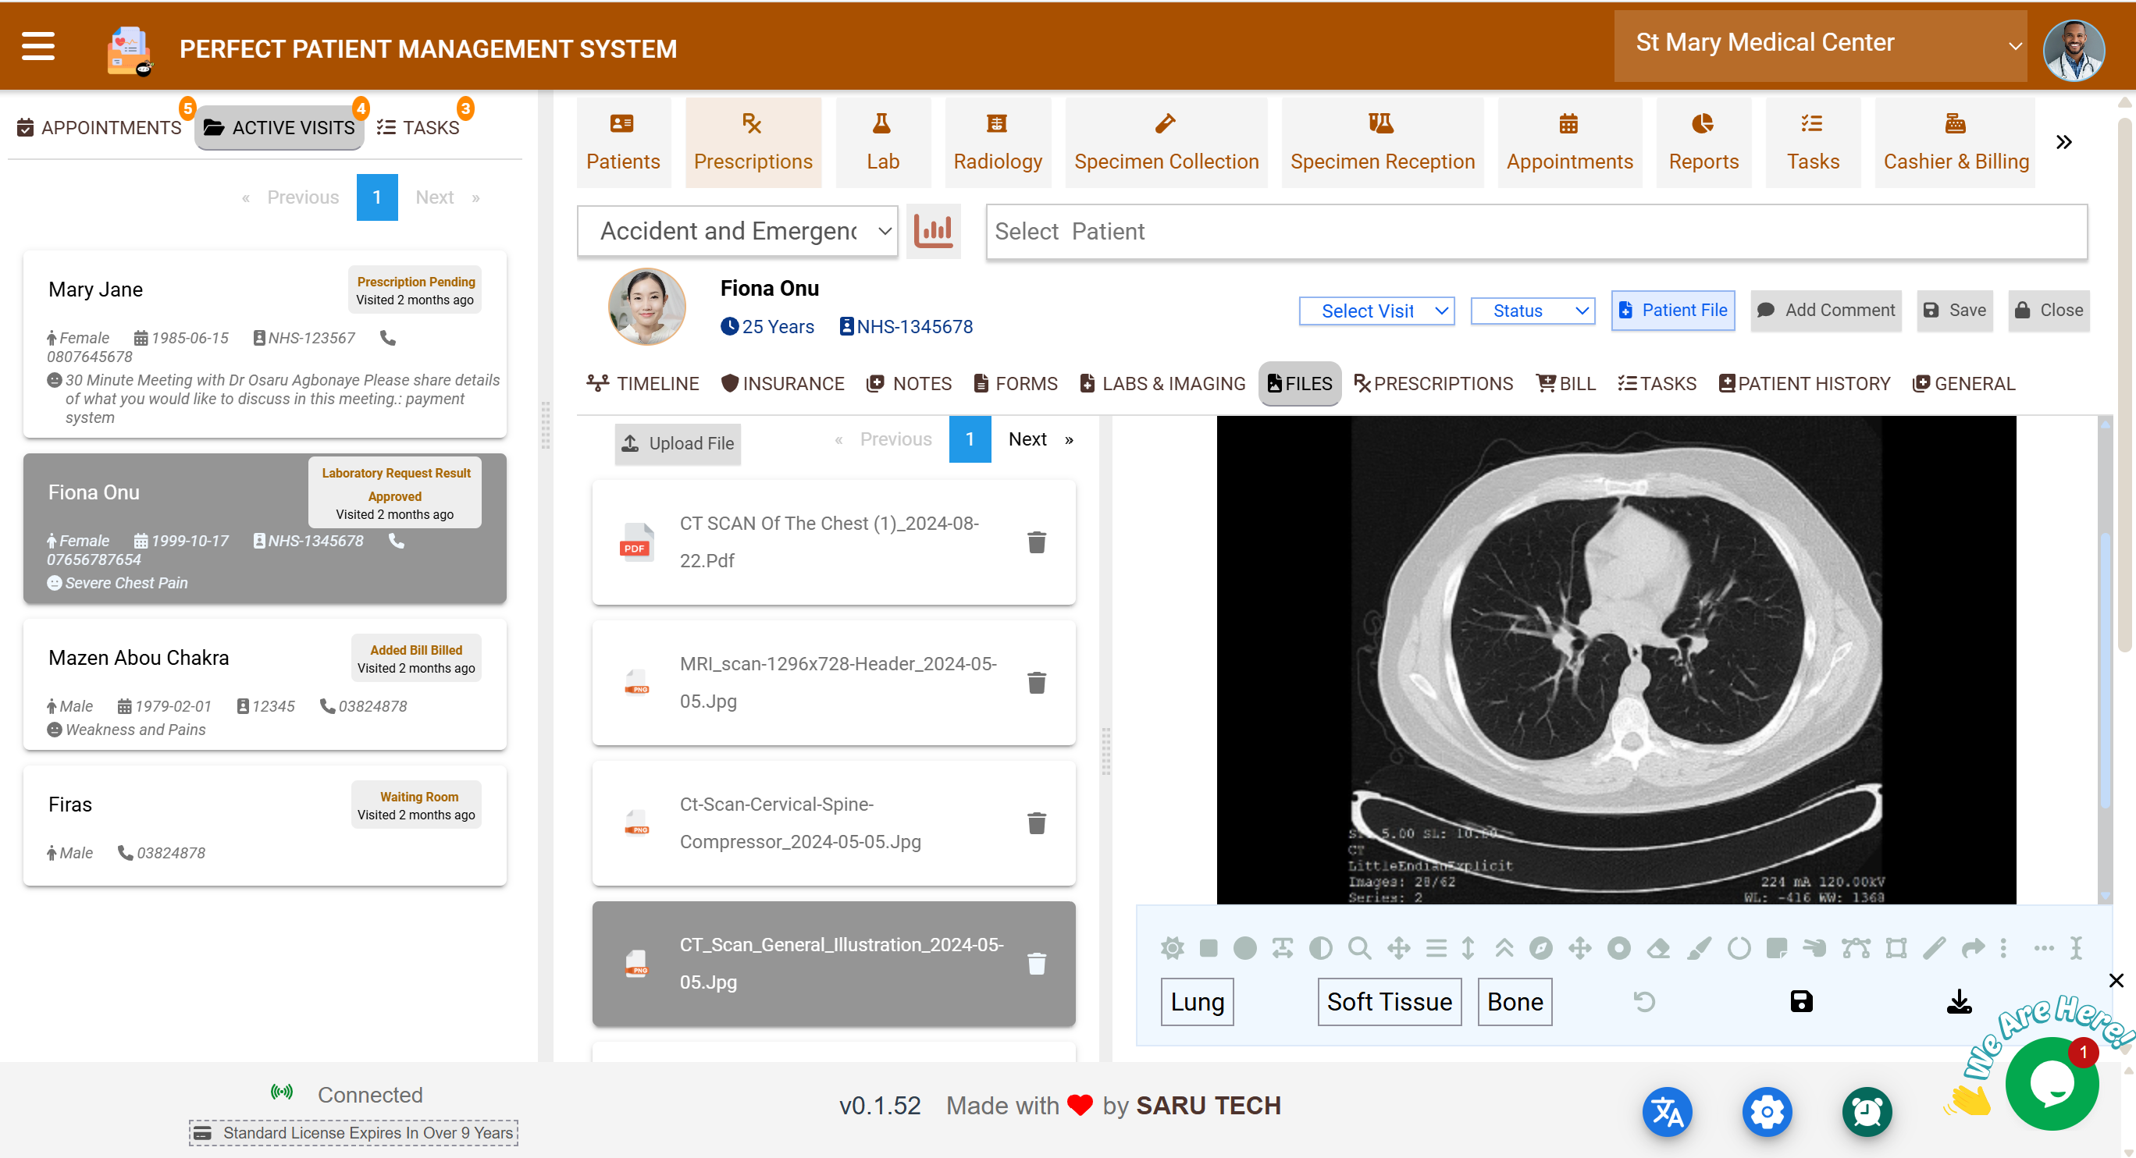The height and width of the screenshot is (1158, 2136).
Task: Pick the stack lines tool in viewer
Action: pos(1436,947)
